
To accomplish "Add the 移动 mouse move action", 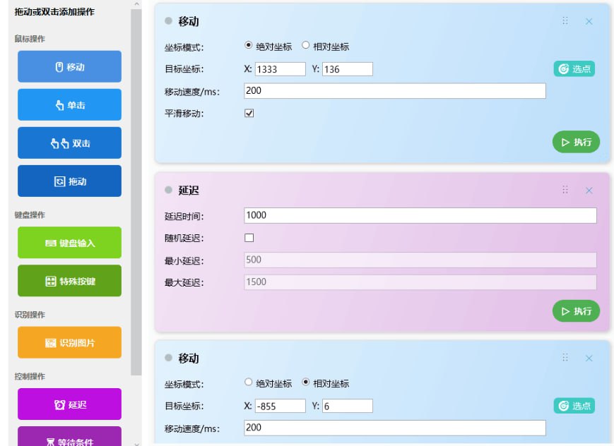I will (69, 67).
